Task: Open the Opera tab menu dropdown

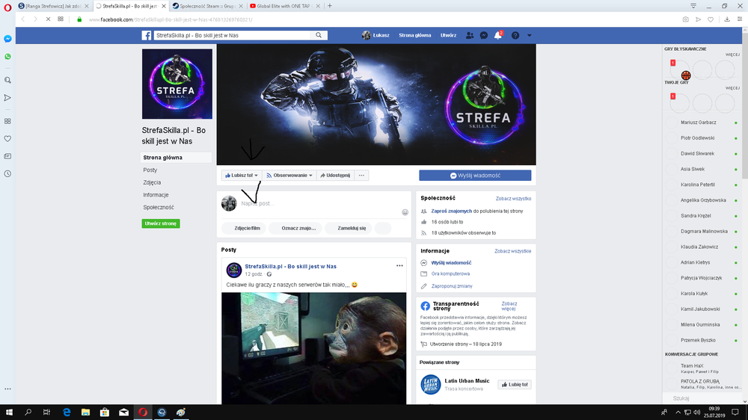Action: click(693, 6)
